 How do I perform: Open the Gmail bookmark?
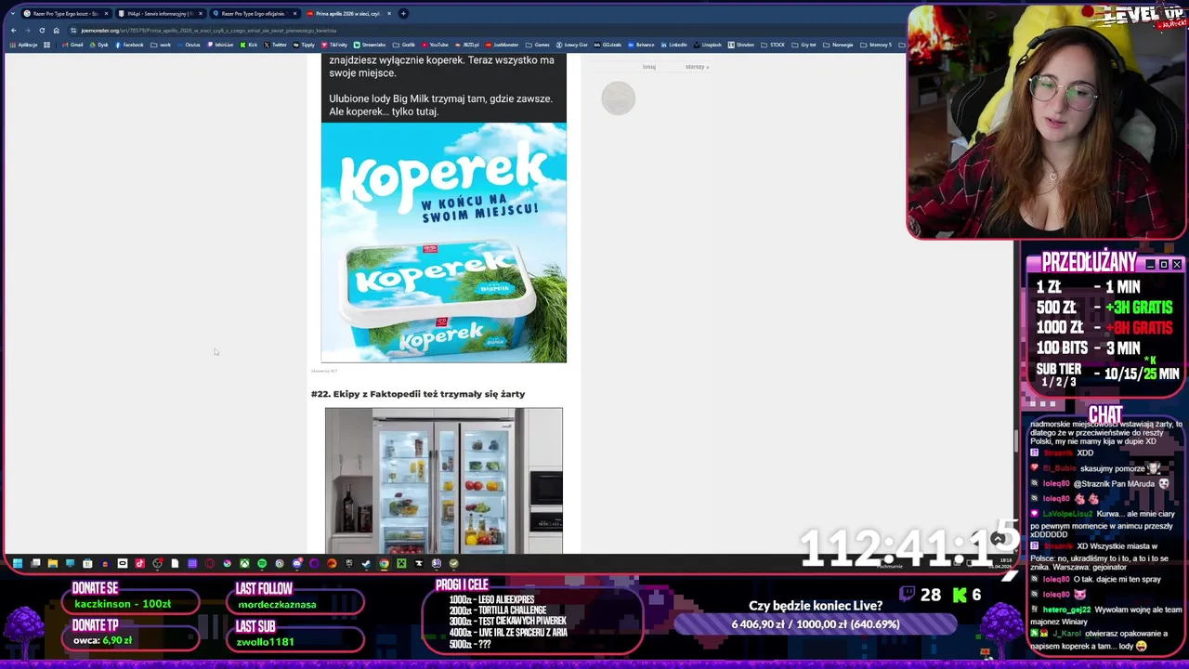72,45
